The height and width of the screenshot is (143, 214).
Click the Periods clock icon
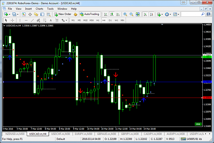(167, 14)
